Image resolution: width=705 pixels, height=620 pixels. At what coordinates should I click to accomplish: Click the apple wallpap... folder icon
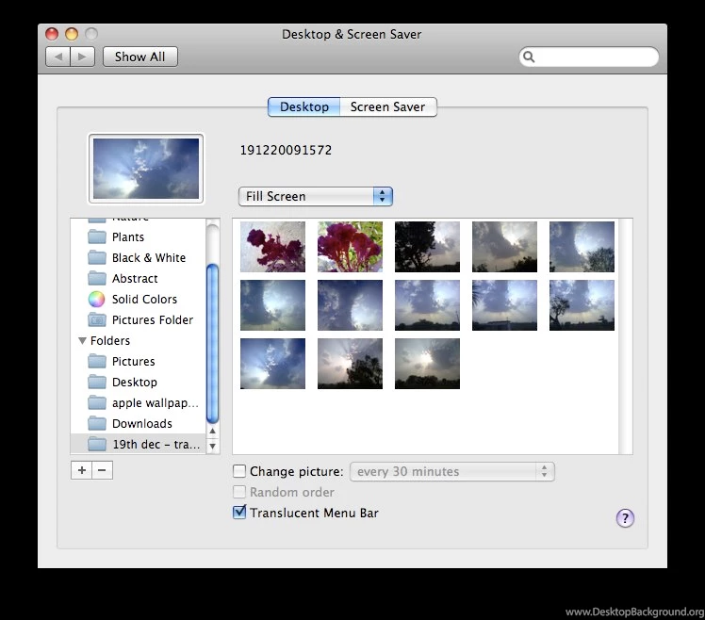click(97, 402)
